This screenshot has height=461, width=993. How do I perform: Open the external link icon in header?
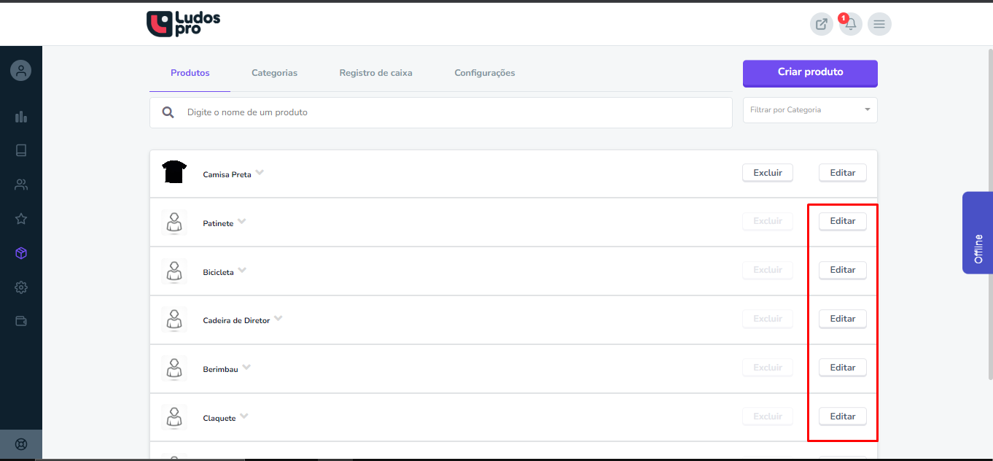[822, 24]
